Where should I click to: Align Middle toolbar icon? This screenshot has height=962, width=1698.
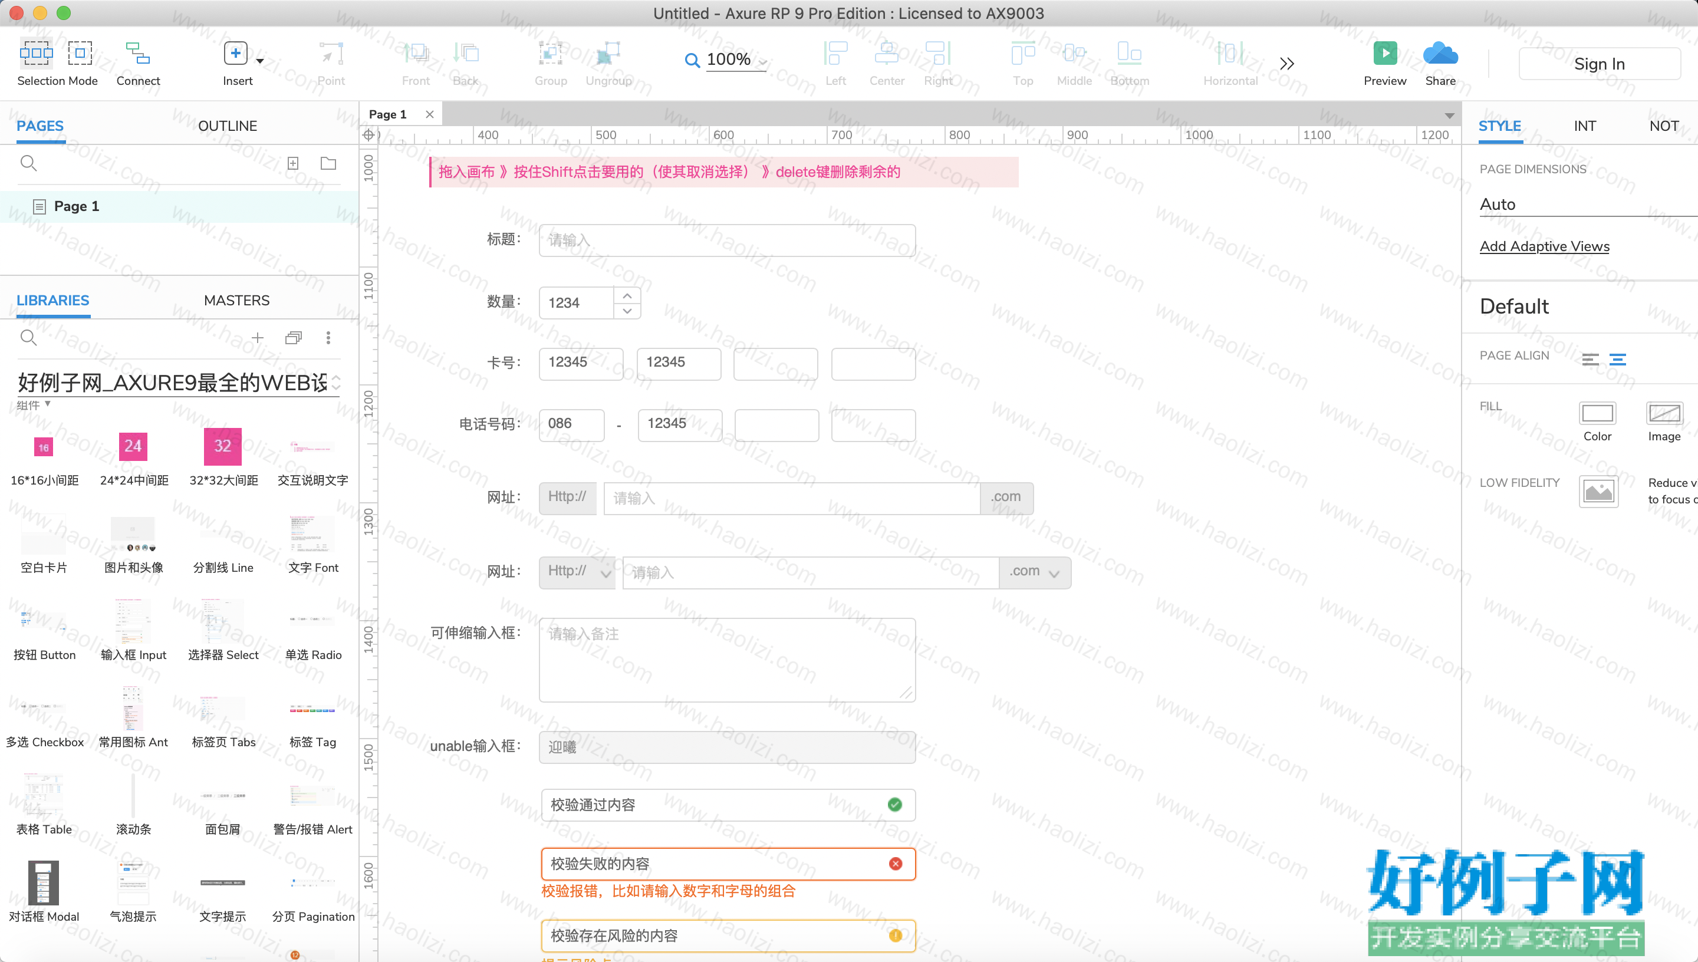click(x=1074, y=54)
